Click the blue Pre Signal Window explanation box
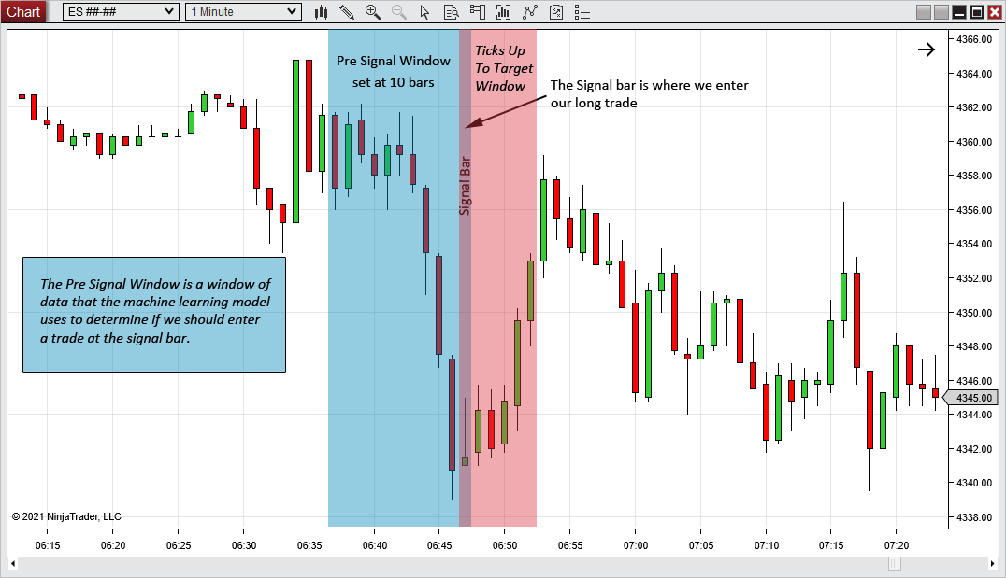This screenshot has height=578, width=1006. pyautogui.click(x=154, y=315)
